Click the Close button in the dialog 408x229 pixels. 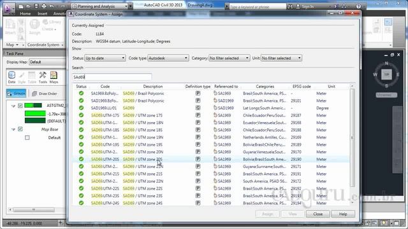coord(318,214)
